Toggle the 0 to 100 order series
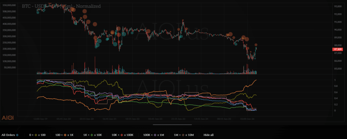The width and height of the screenshot is (347, 139). point(37,135)
